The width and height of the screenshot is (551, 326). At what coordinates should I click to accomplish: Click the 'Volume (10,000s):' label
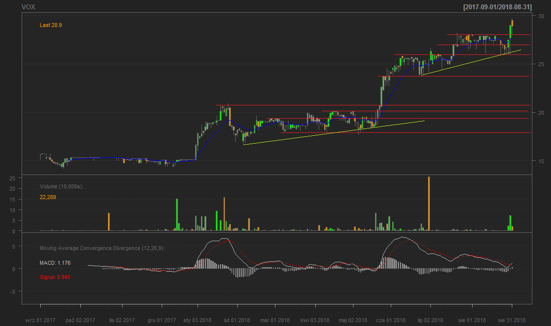[x=61, y=186]
